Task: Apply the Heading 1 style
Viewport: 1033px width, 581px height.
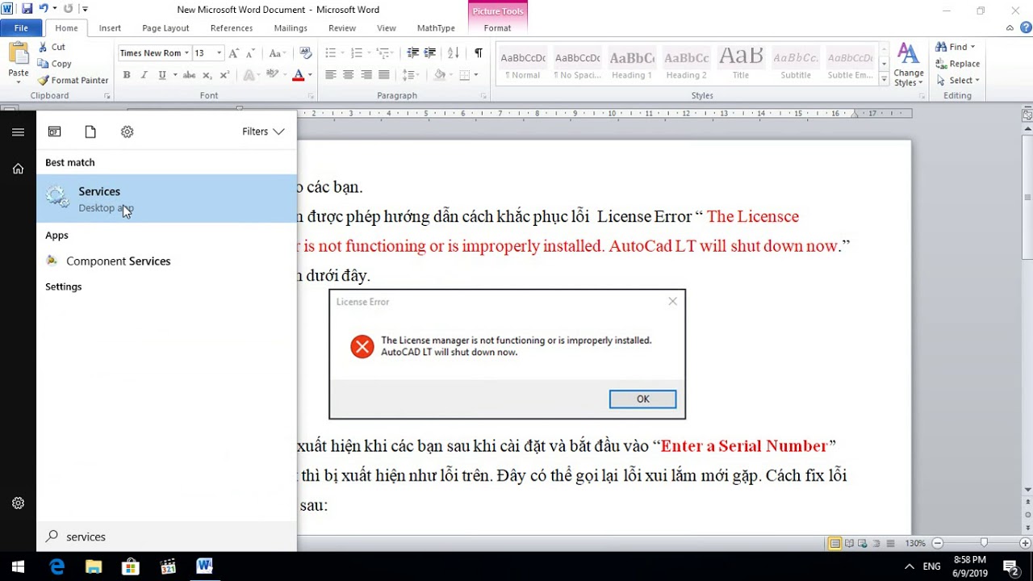Action: (x=632, y=65)
